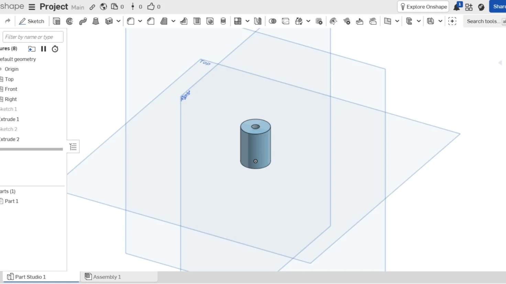Image resolution: width=506 pixels, height=284 pixels.
Task: Choose the Revolve tool icon
Action: point(70,21)
